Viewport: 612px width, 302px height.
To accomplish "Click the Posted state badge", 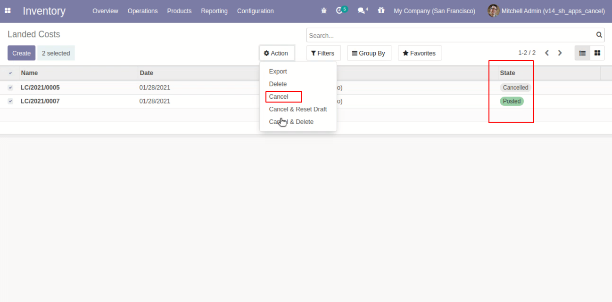I will [512, 101].
